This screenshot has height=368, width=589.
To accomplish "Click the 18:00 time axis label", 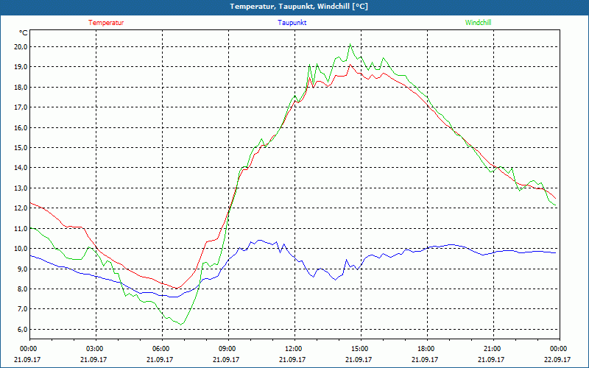I will point(427,349).
